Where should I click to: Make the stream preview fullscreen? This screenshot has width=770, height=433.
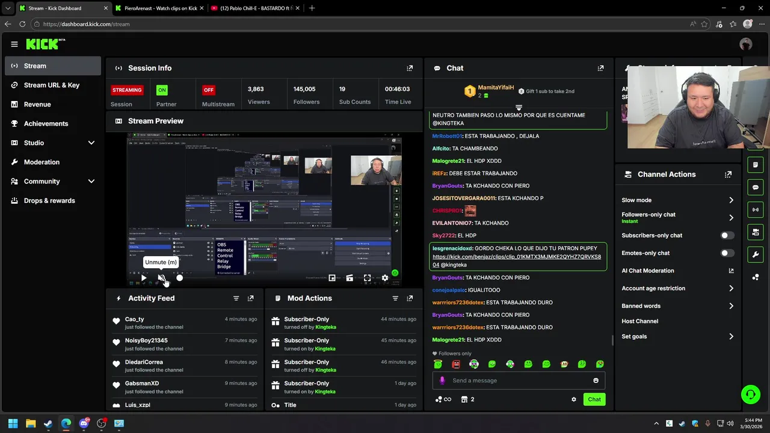367,278
